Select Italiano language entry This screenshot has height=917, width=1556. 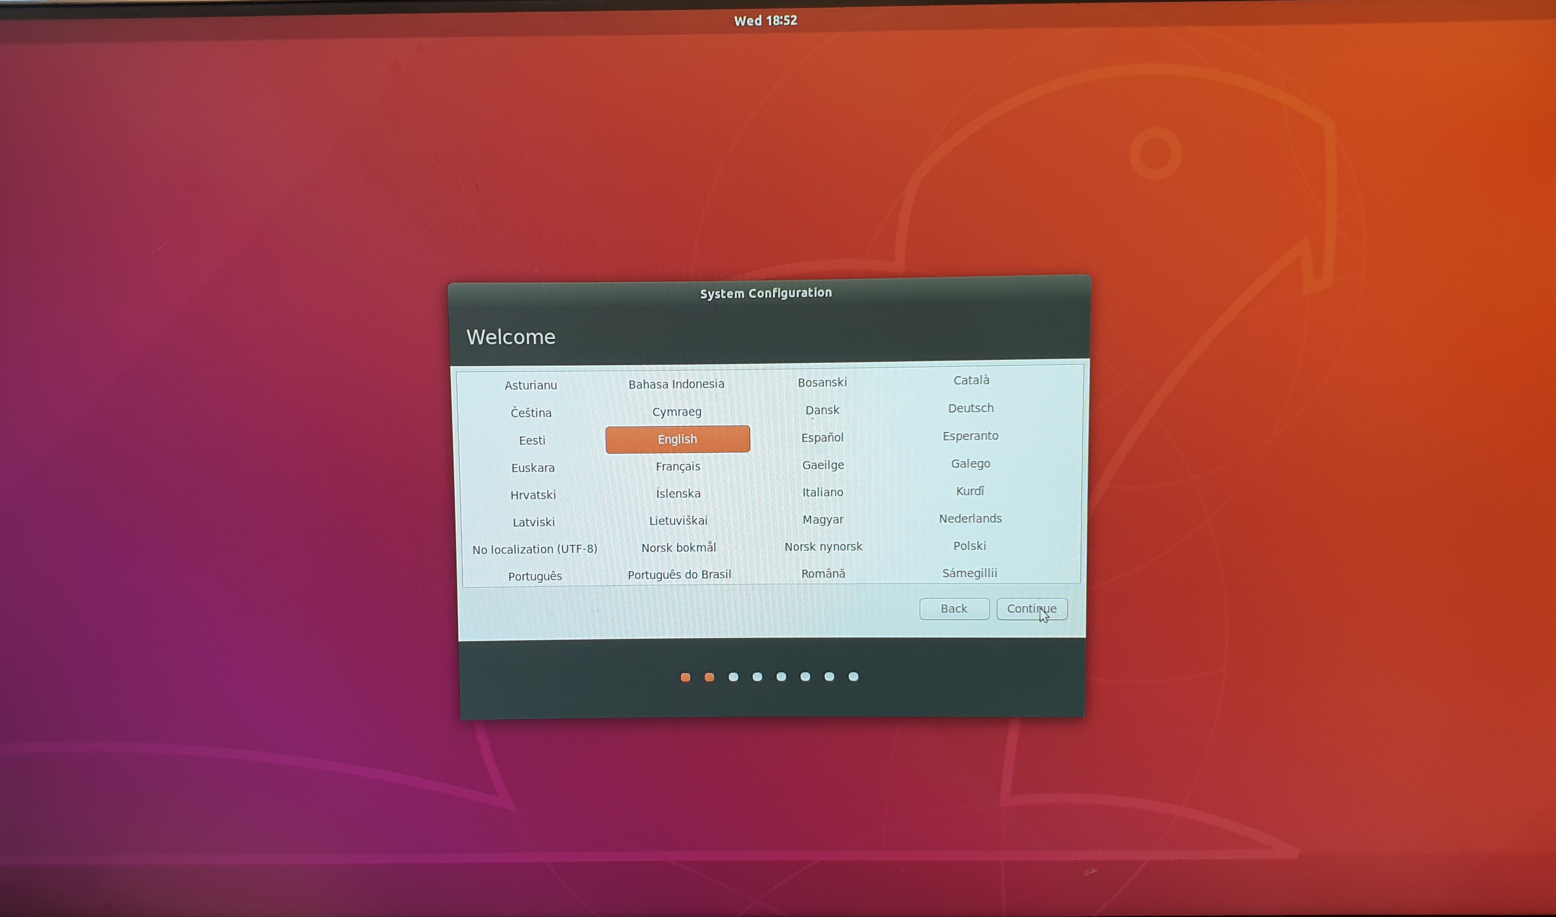822,492
